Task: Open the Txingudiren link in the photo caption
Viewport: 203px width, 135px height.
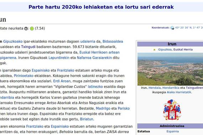Action: click(x=194, y=88)
